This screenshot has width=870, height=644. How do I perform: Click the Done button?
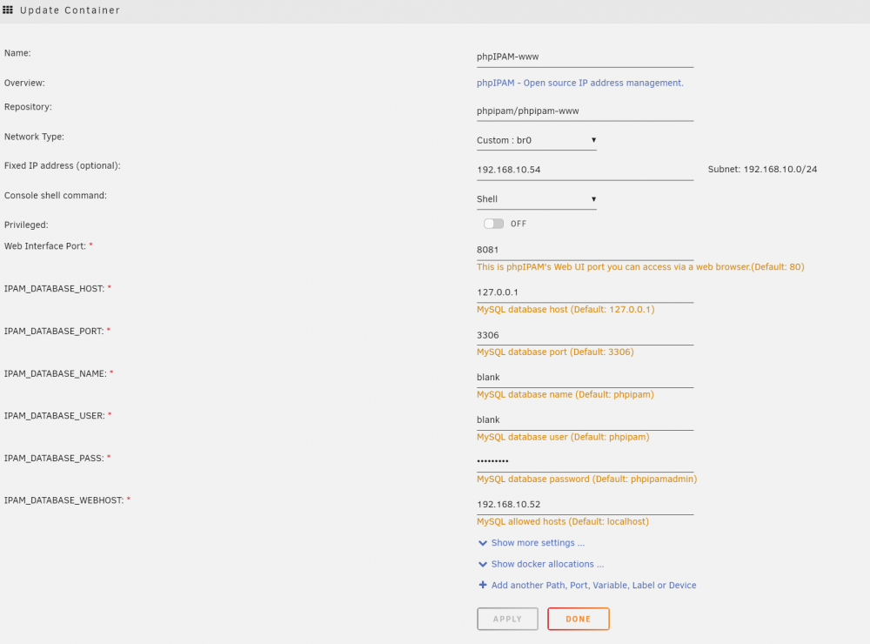[x=579, y=619]
